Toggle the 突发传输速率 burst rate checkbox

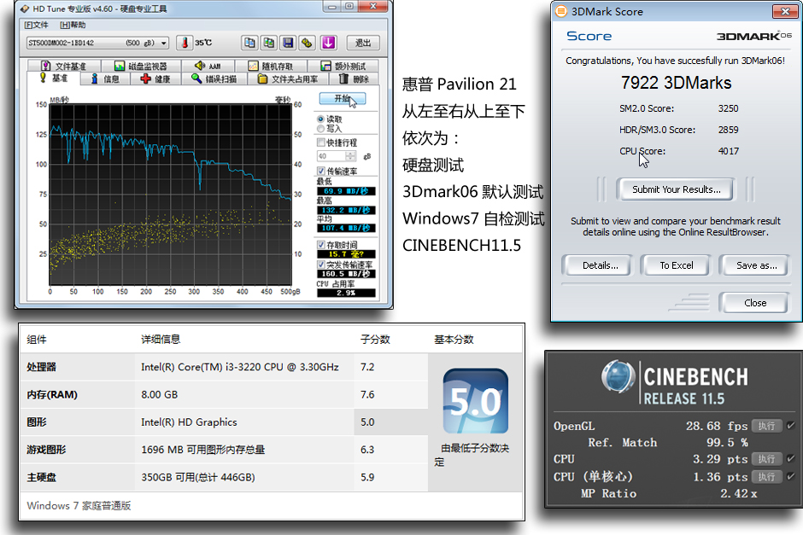320,265
